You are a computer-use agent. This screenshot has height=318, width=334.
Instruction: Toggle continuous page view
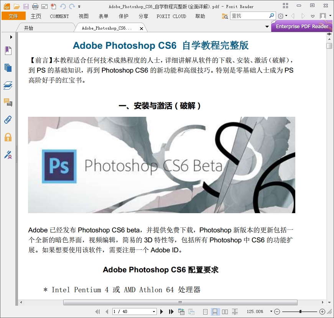(x=215, y=312)
